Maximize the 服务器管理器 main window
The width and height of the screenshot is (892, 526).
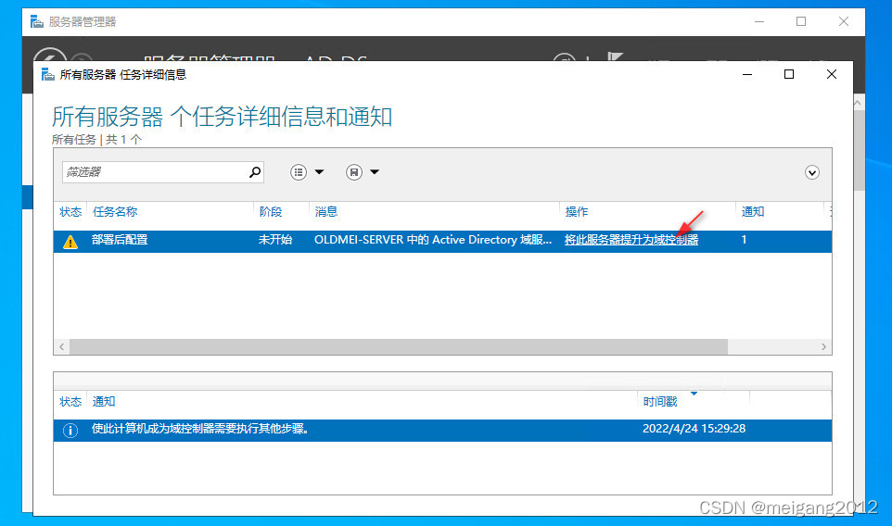coord(801,21)
